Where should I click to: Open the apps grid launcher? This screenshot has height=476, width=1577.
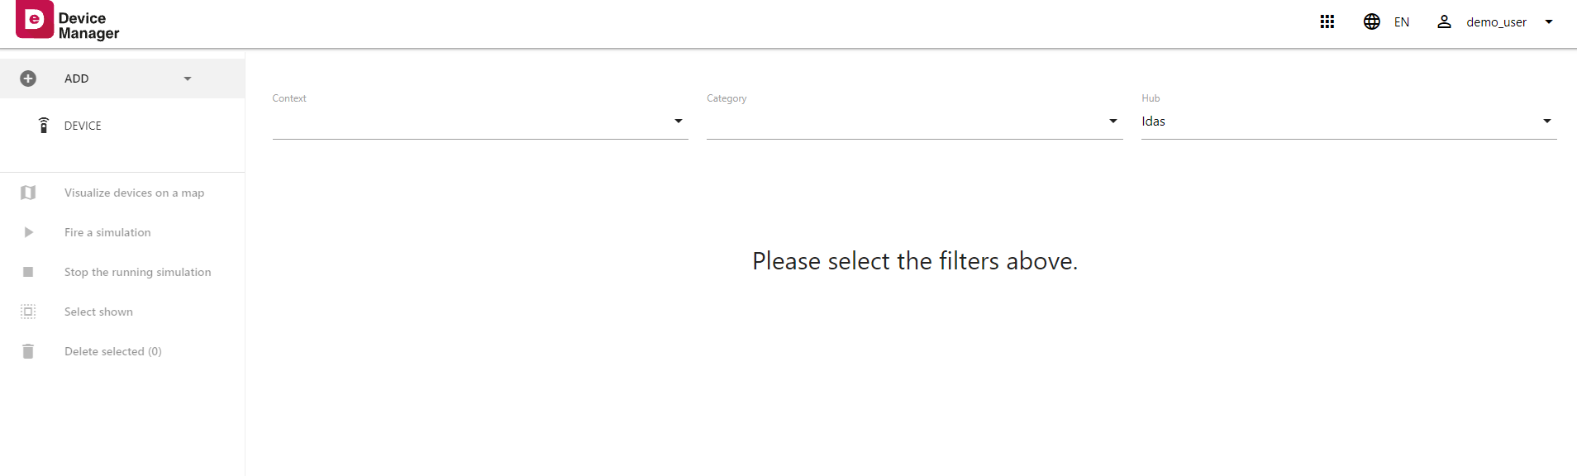1327,22
